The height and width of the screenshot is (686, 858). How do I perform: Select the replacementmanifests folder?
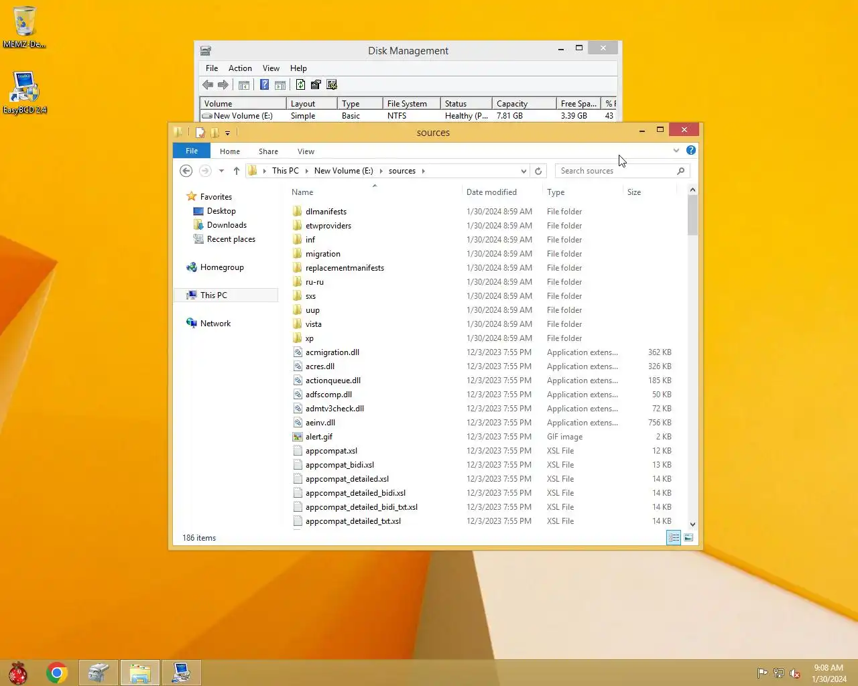coord(345,268)
